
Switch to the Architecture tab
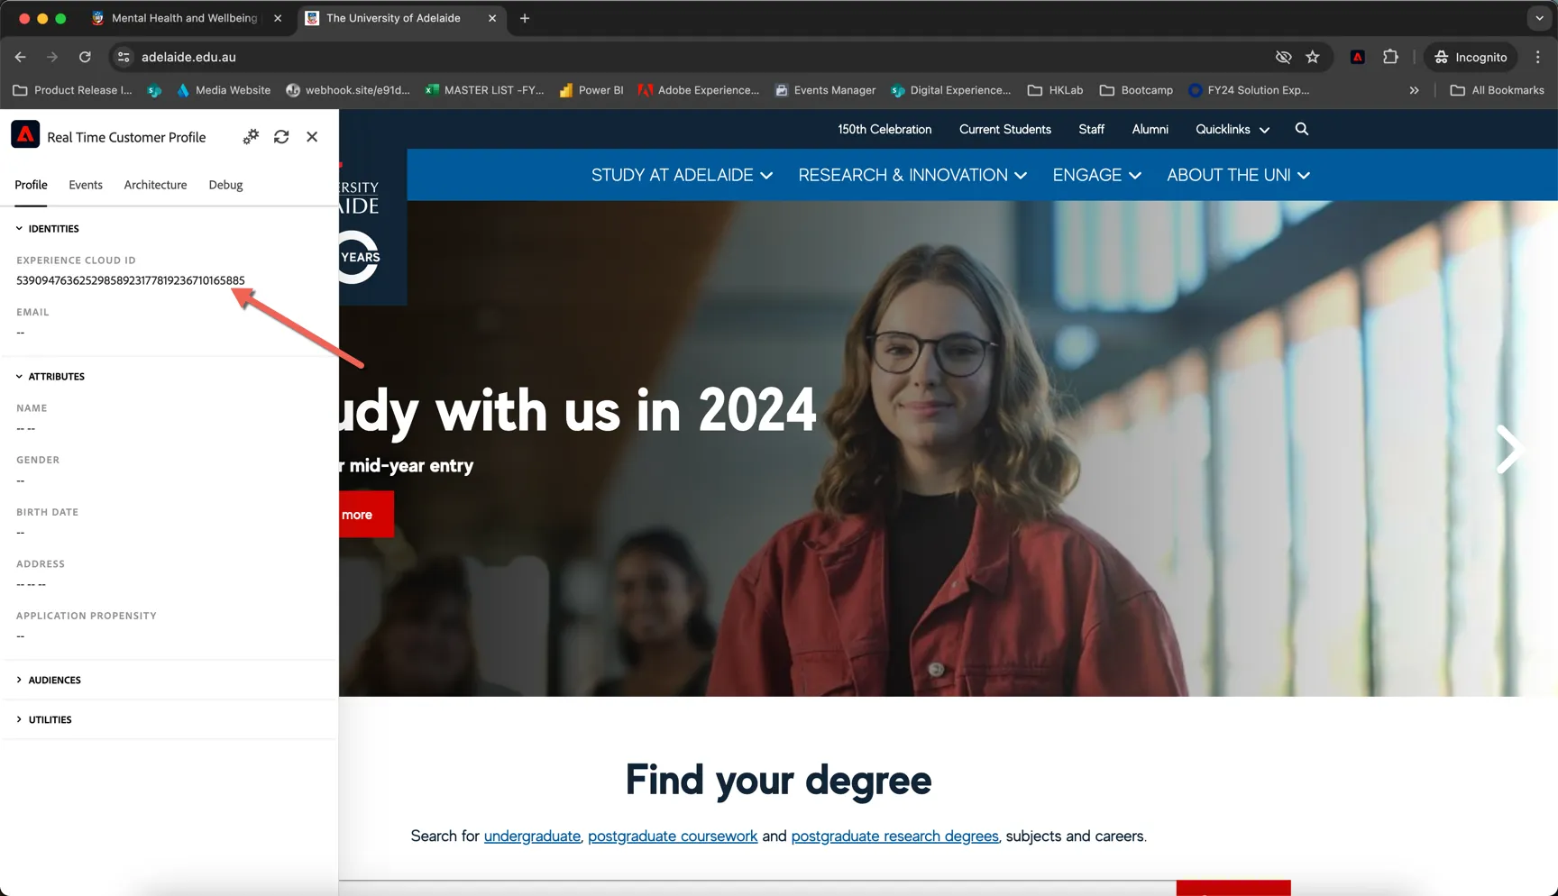(x=155, y=185)
